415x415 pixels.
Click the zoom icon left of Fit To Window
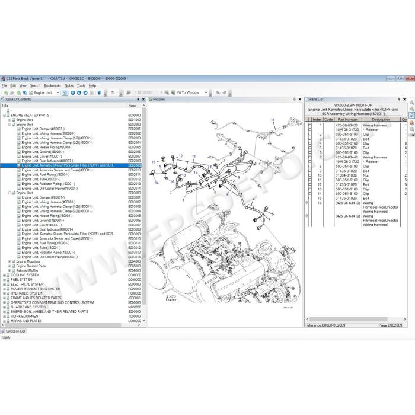(173, 92)
